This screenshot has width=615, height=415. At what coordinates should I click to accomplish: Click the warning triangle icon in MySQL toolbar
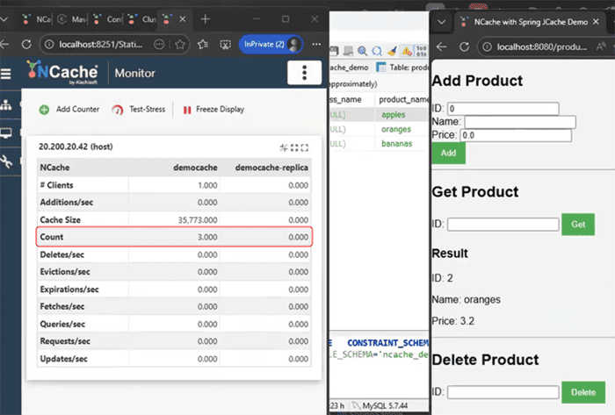[x=407, y=51]
